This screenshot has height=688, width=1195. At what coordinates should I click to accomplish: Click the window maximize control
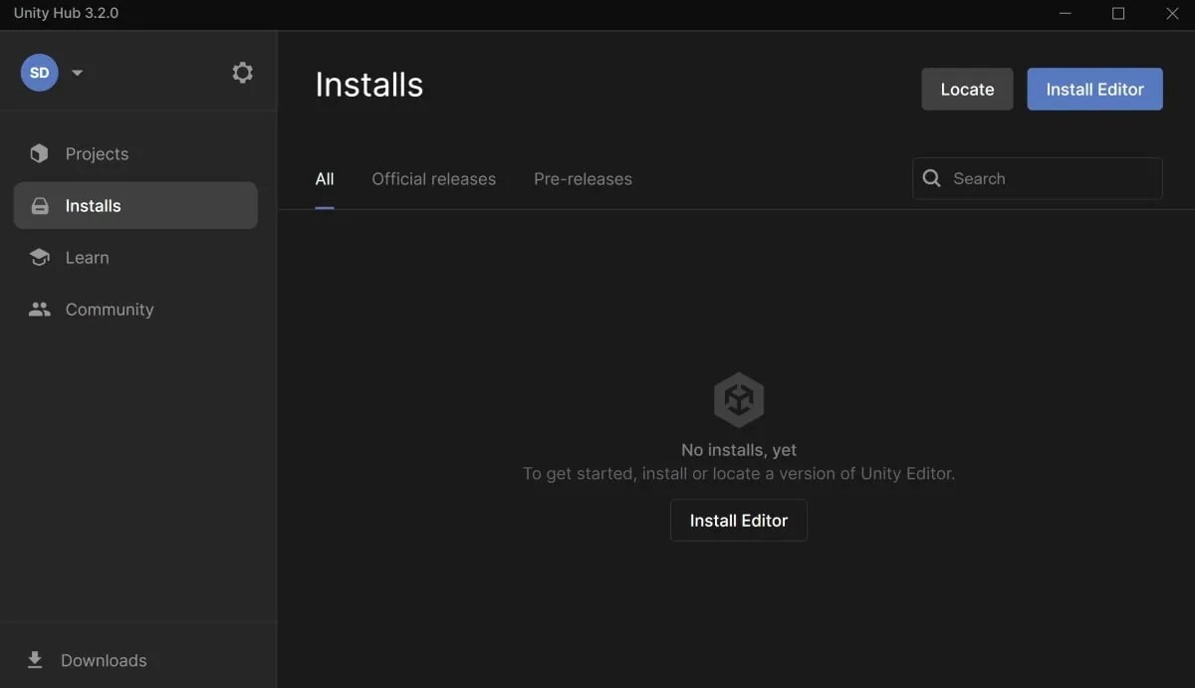1117,13
